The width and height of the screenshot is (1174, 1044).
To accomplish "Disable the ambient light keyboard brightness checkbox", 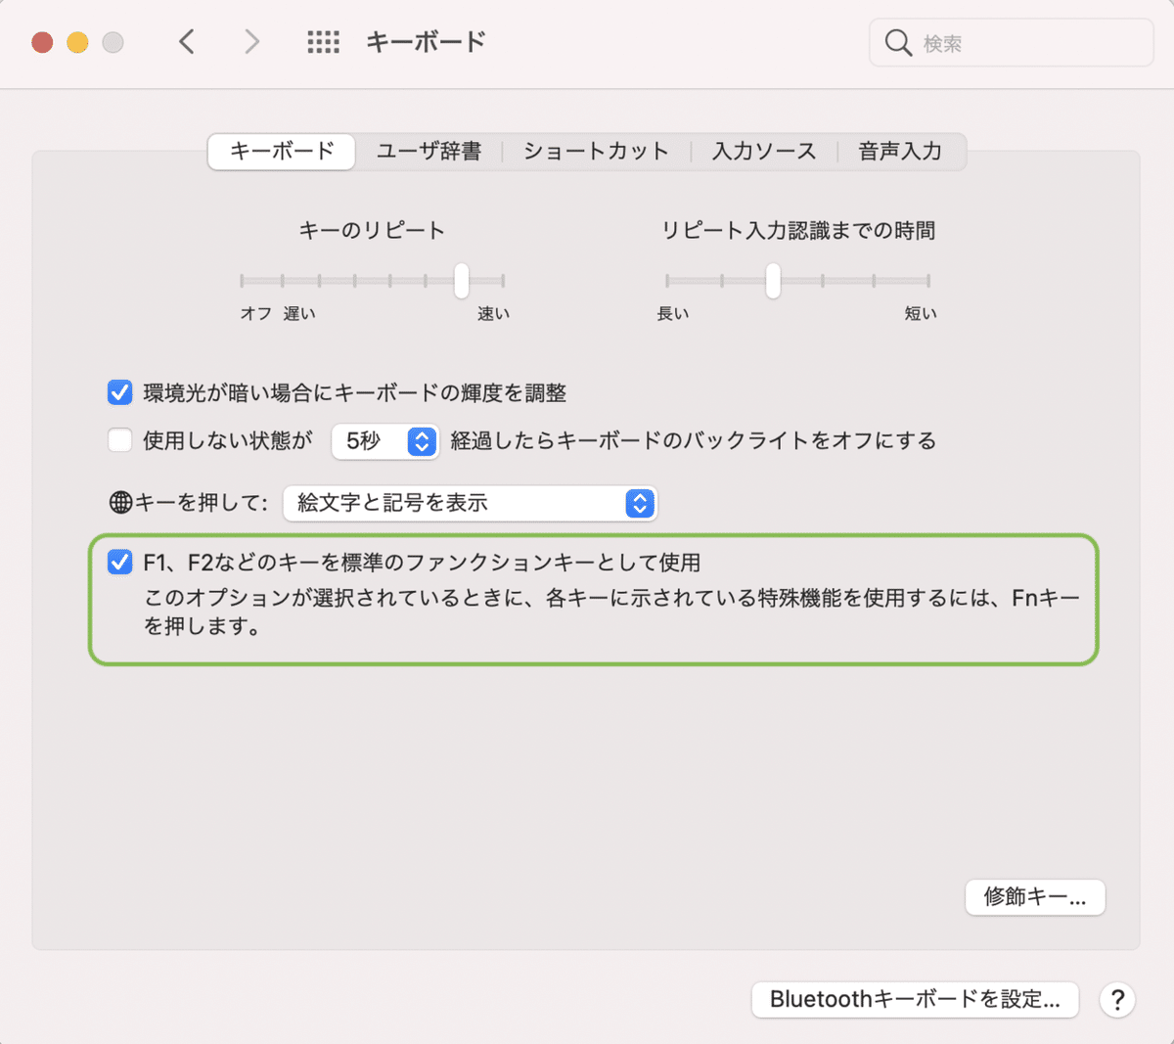I will coord(119,392).
